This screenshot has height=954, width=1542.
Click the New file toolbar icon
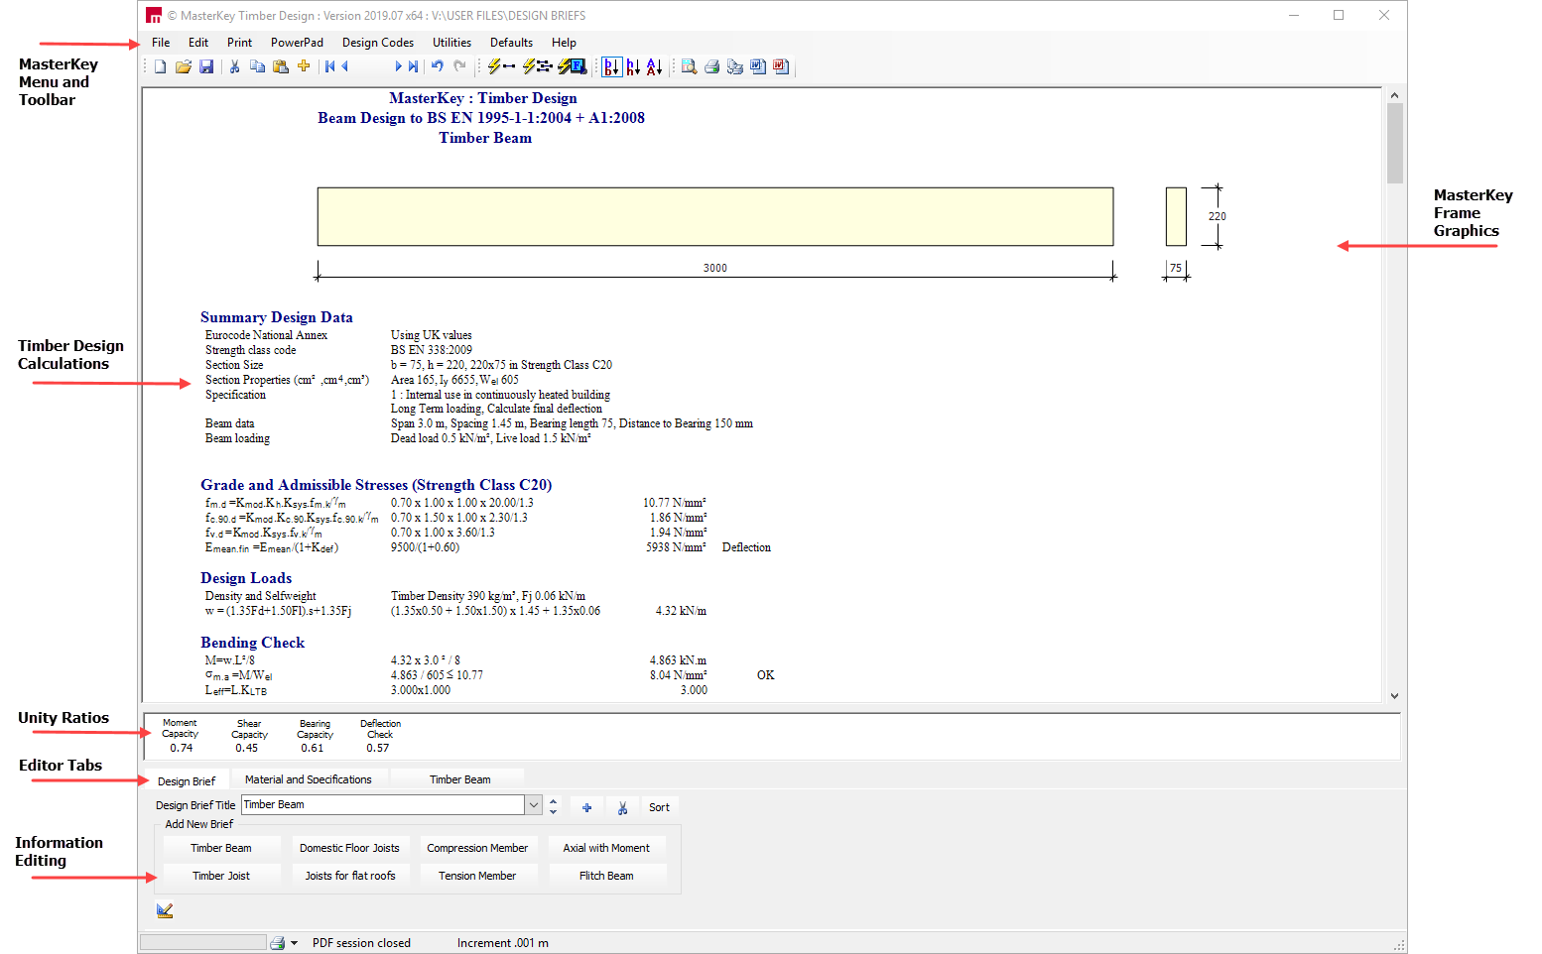pos(160,66)
